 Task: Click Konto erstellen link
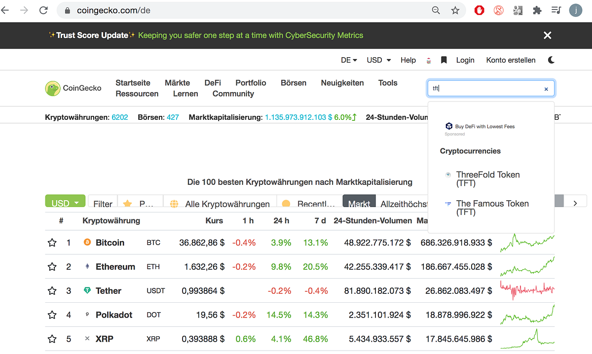point(511,60)
